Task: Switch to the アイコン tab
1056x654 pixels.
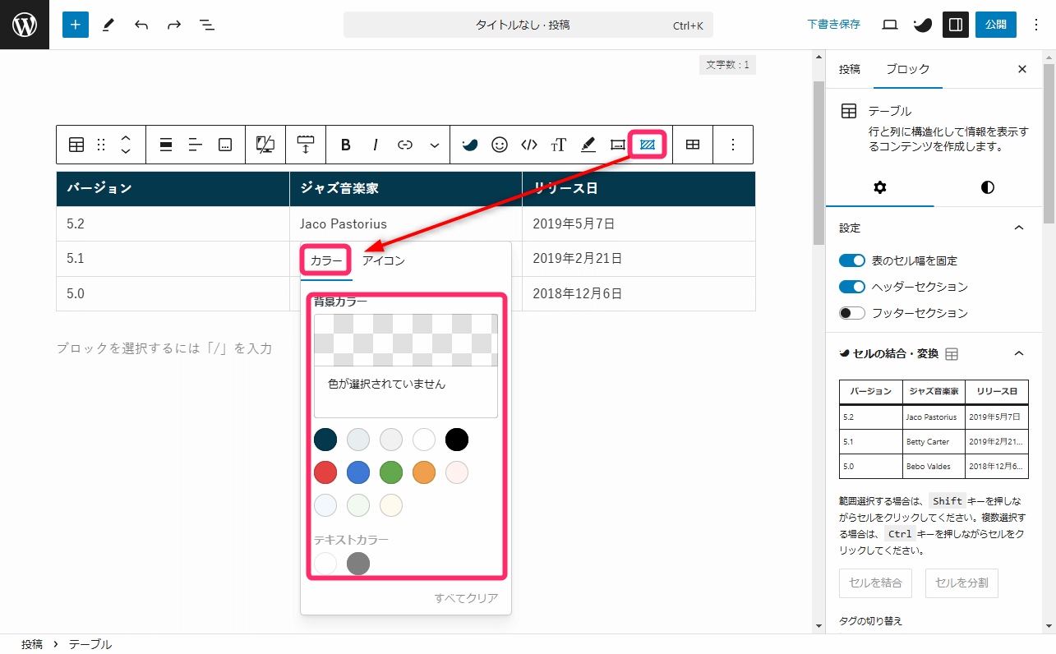Action: [384, 260]
